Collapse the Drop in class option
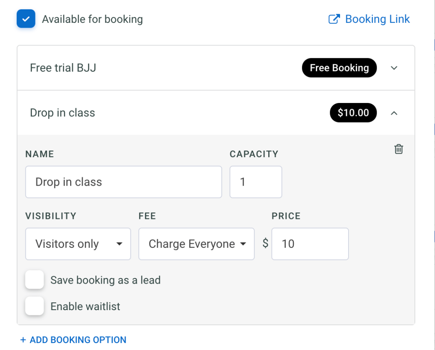 pyautogui.click(x=394, y=113)
